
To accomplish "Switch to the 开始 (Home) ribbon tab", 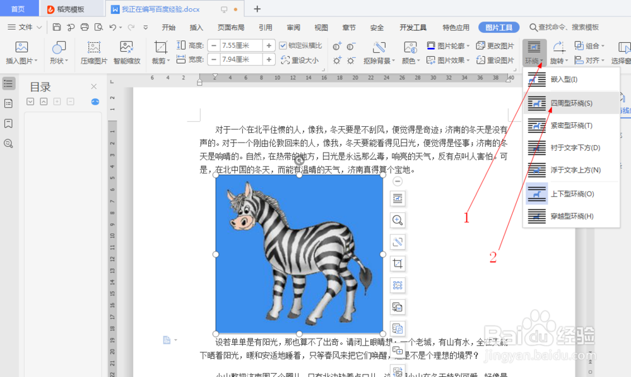I will (168, 27).
